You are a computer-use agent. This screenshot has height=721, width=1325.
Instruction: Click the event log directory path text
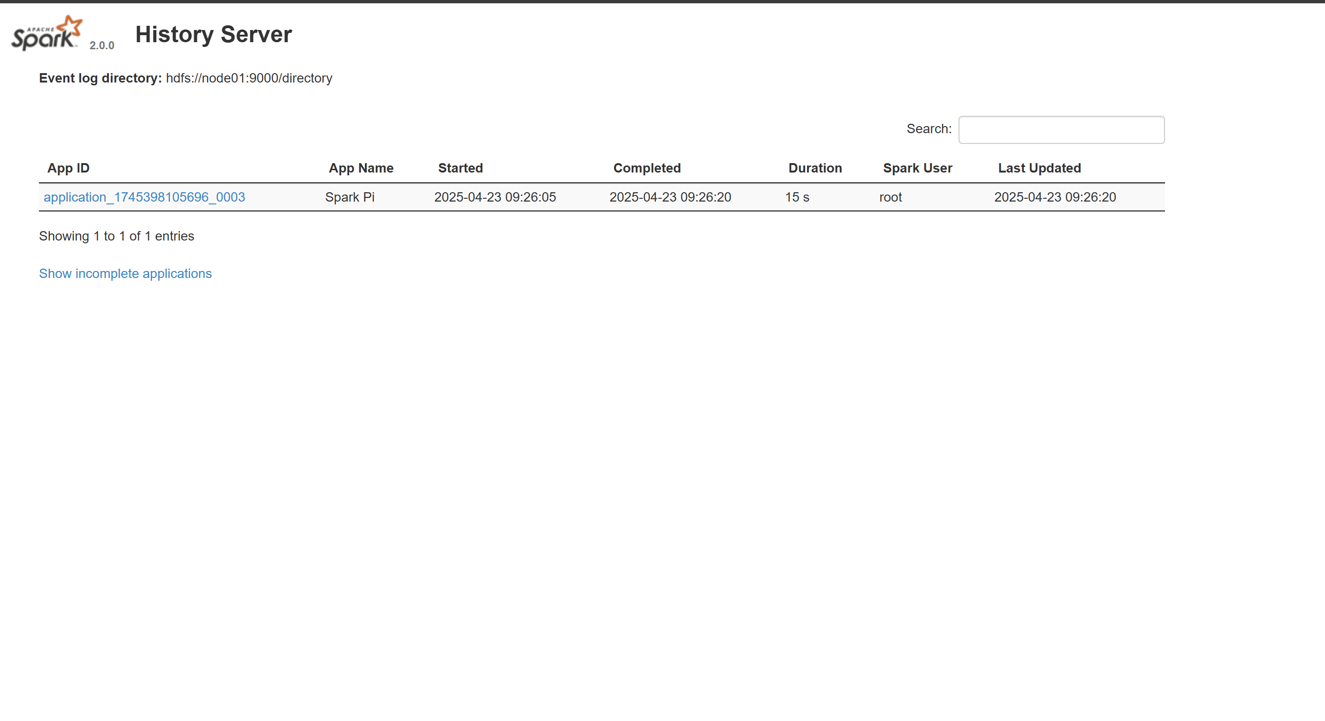click(x=249, y=78)
